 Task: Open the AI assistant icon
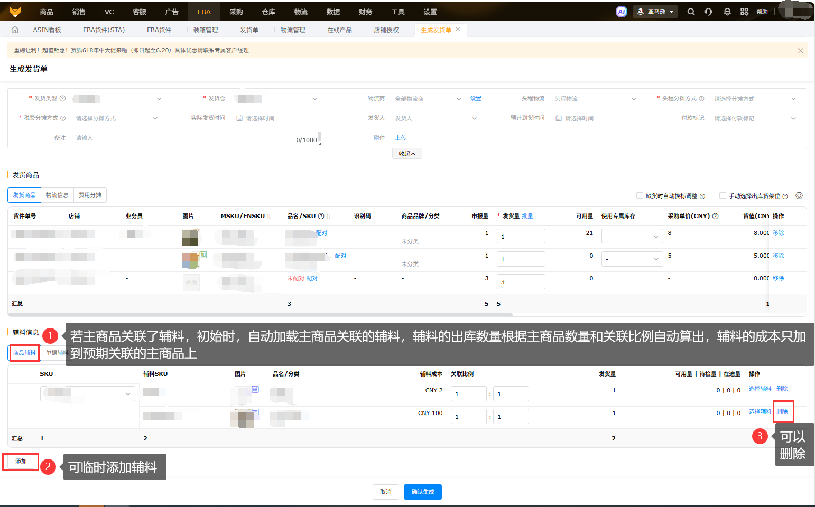pyautogui.click(x=622, y=12)
